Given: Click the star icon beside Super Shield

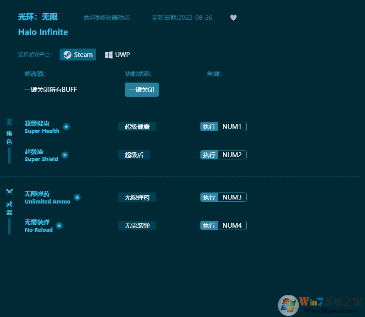Looking at the screenshot, I should (x=64, y=155).
